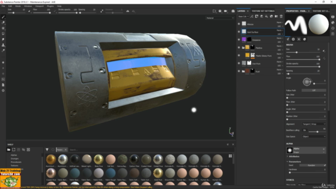336x189 pixels.
Task: Hide the Plastica folder layer
Action: click(239, 48)
